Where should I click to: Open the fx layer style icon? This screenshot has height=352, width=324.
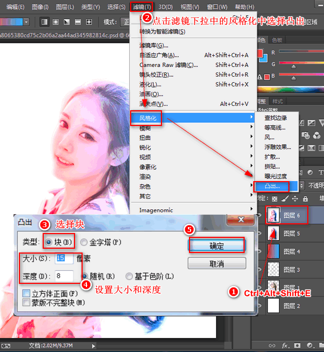point(285,346)
